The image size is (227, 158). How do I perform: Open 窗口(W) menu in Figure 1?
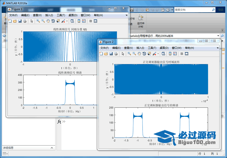click(85, 15)
